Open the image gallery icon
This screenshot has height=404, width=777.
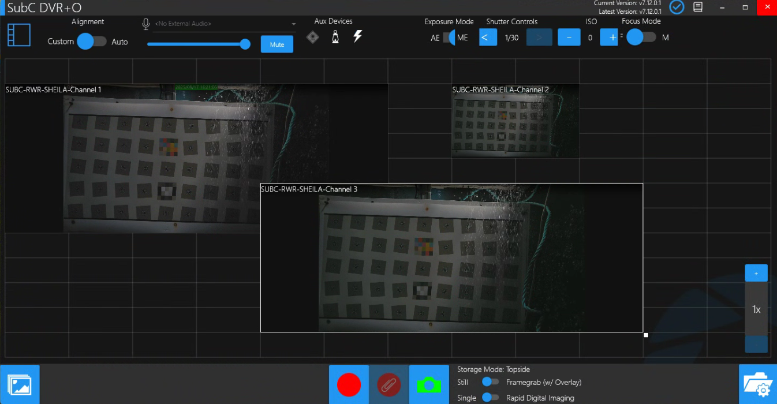(20, 384)
